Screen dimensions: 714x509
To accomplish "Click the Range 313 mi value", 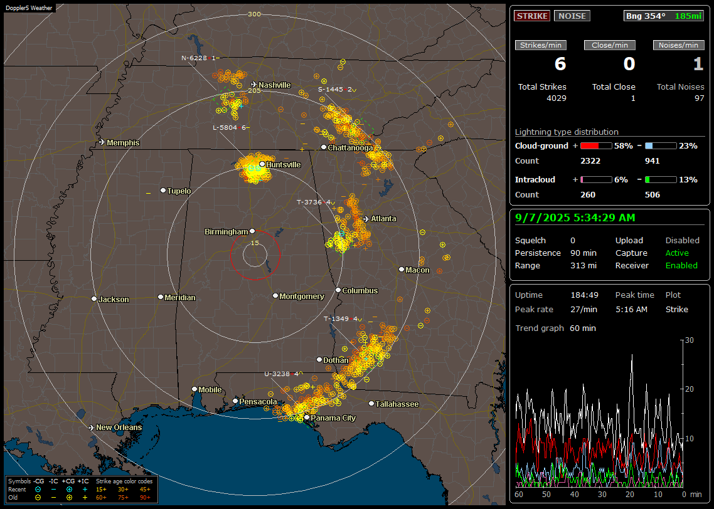I will [583, 266].
